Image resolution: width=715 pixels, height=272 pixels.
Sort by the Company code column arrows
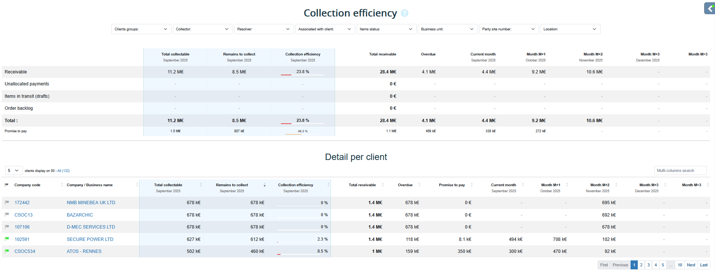pos(62,185)
